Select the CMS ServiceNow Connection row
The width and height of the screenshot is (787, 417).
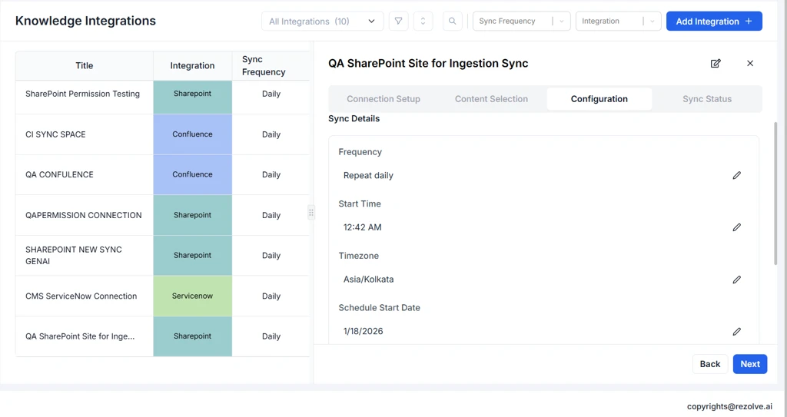81,296
